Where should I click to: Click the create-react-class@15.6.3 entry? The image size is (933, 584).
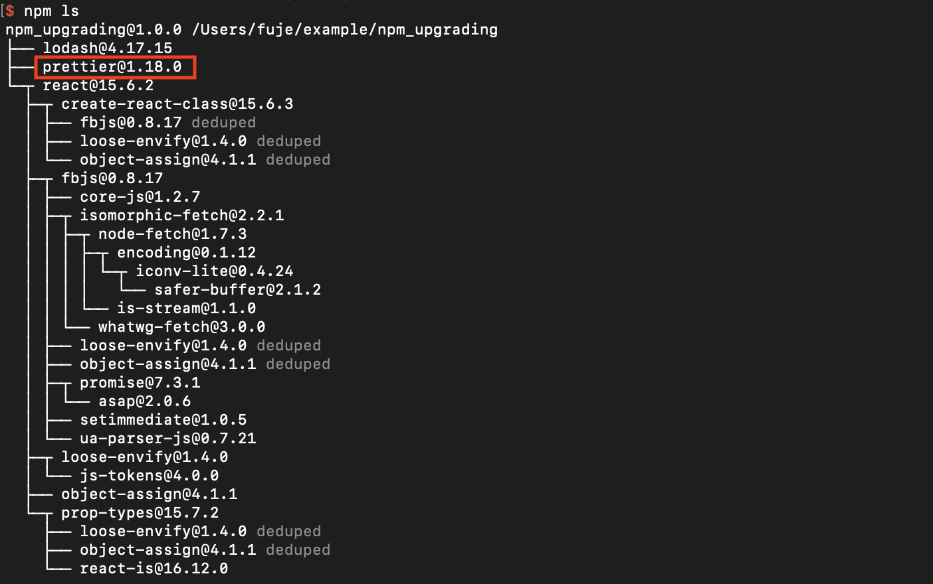coord(177,104)
